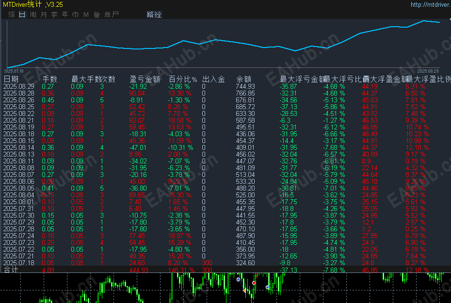Screen dimensions: 451x303
Task: Click the 最大手数 column header
Action: coord(86,79)
